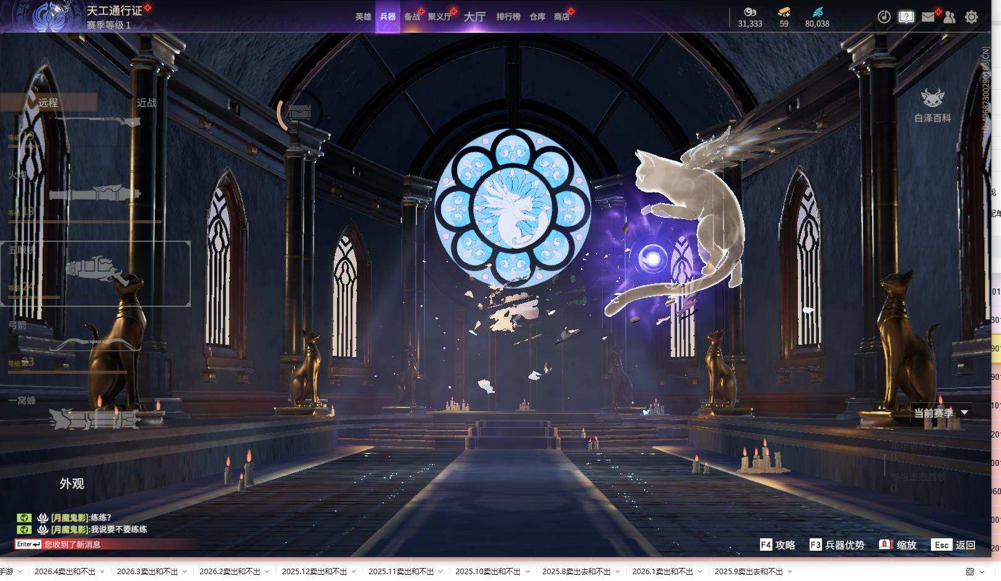1001x581 pixels.
Task: Open dropdown arrow of 2025.12卖出和不出 sheet
Action: click(x=354, y=572)
